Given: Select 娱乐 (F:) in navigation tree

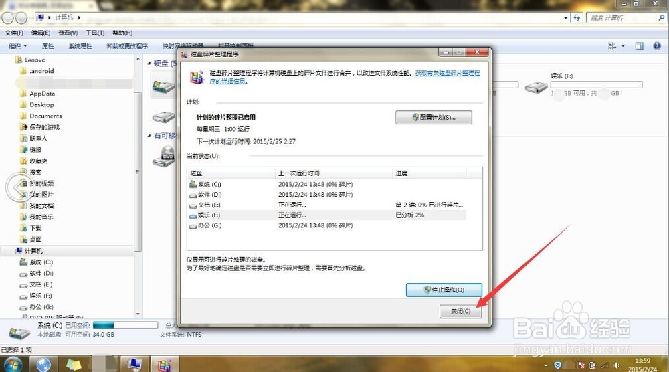Looking at the screenshot, I should [x=41, y=296].
